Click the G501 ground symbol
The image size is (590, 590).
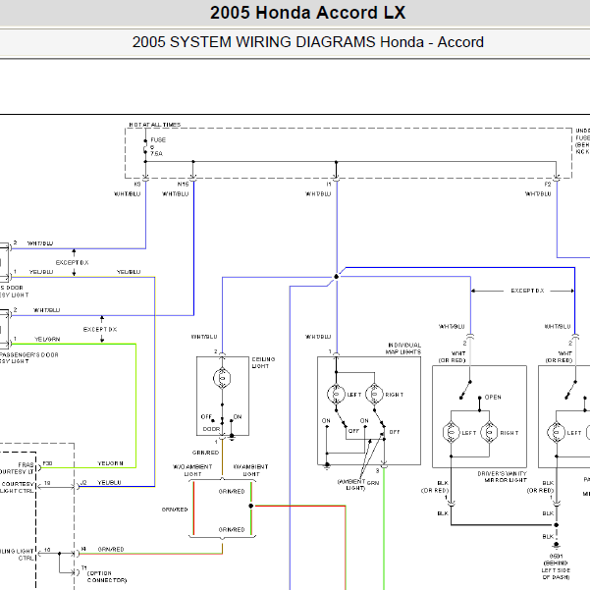(557, 546)
